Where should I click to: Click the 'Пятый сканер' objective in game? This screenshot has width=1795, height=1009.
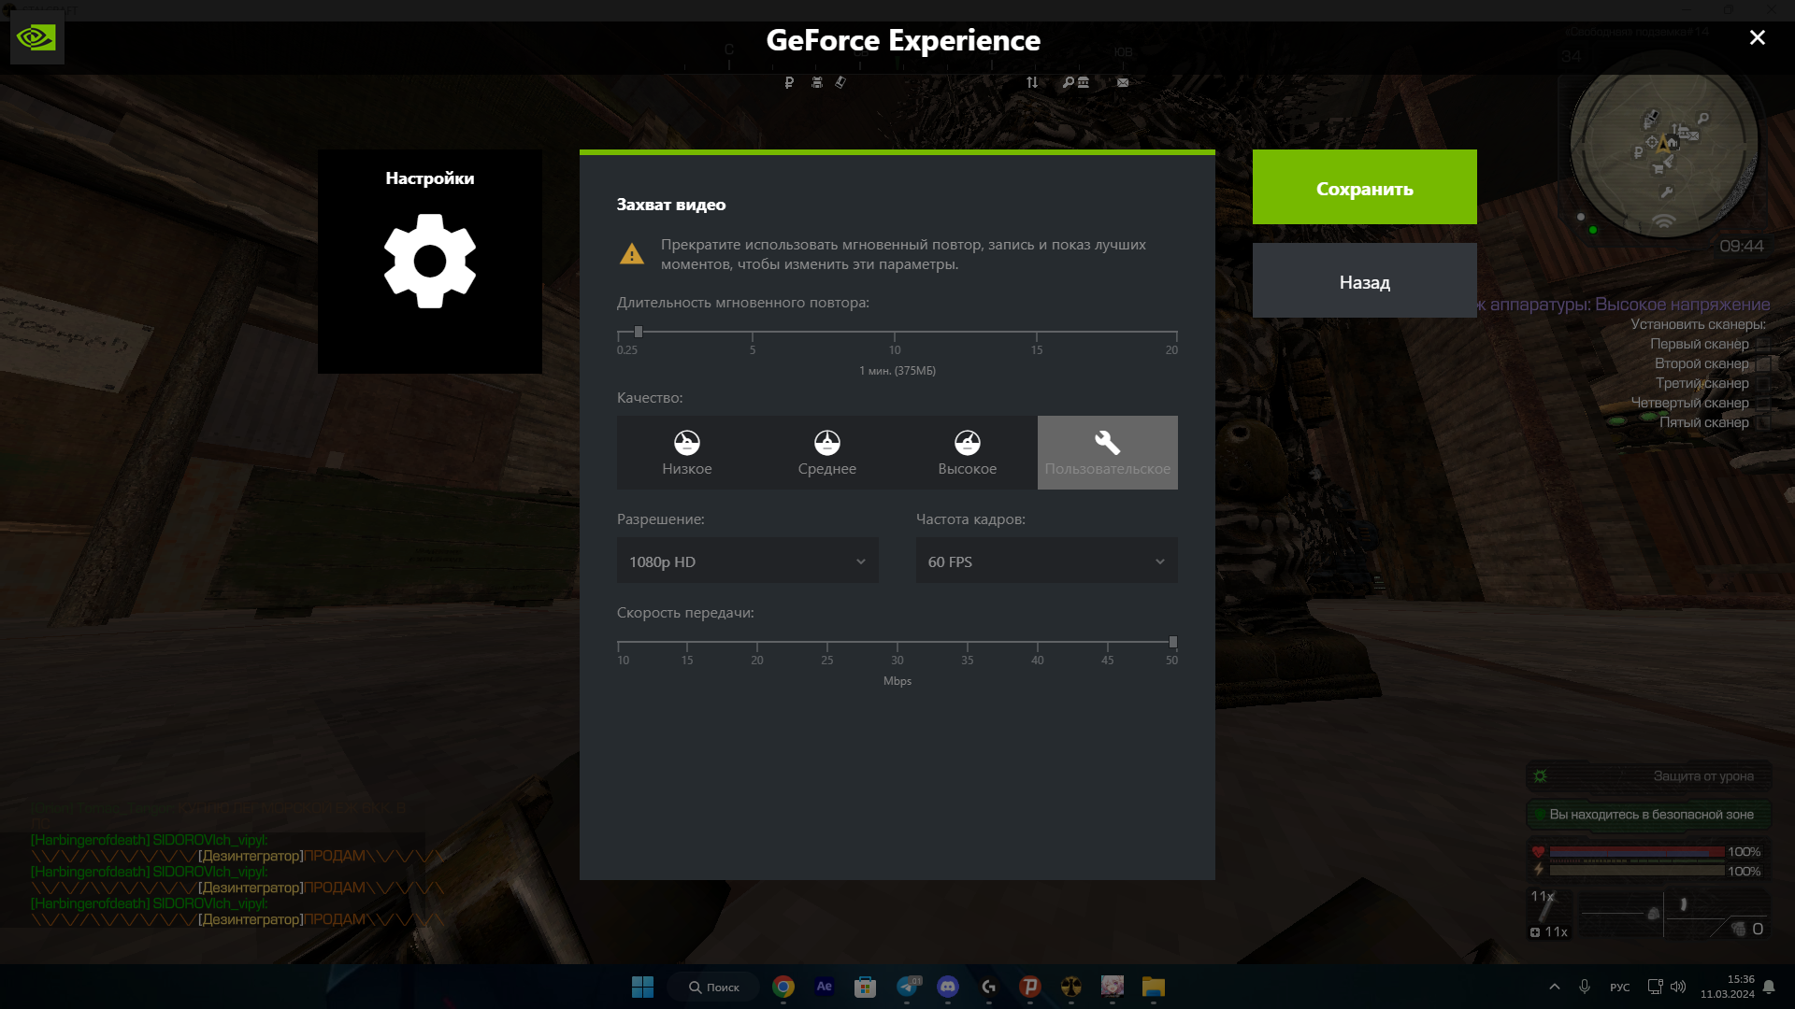[x=1704, y=422]
